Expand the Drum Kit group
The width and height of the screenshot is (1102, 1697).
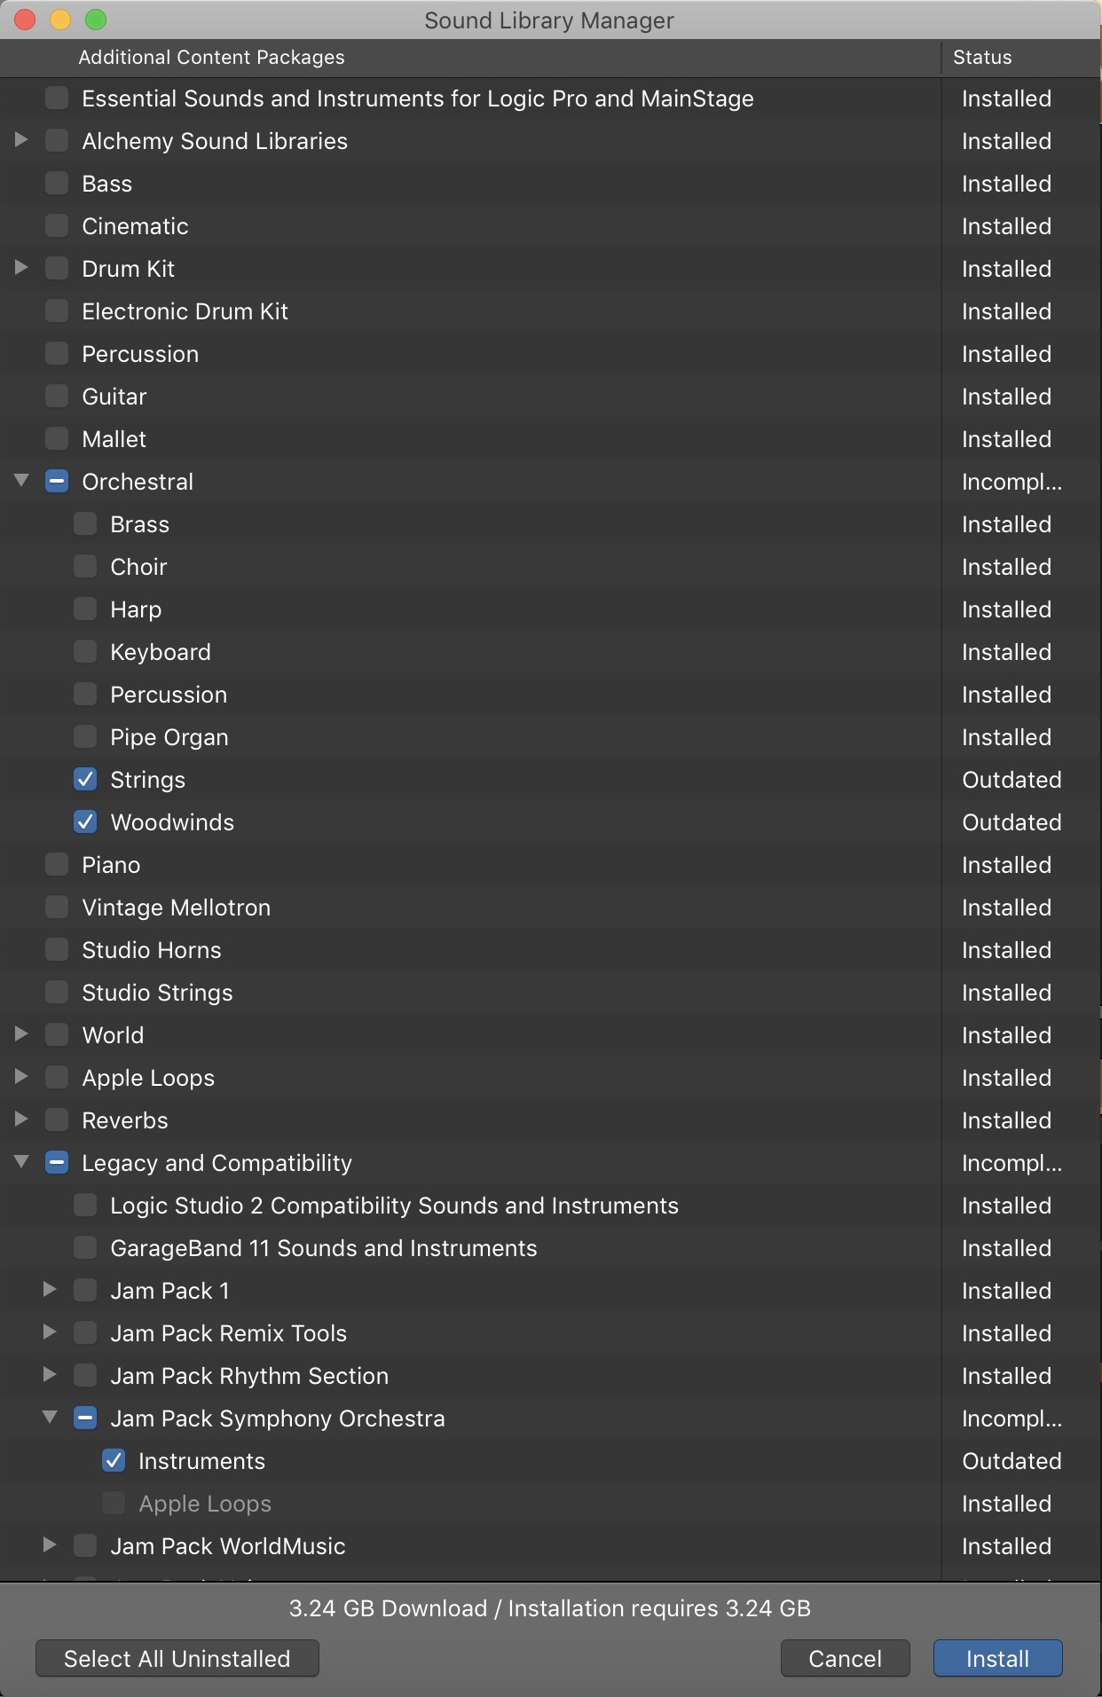pyautogui.click(x=21, y=268)
